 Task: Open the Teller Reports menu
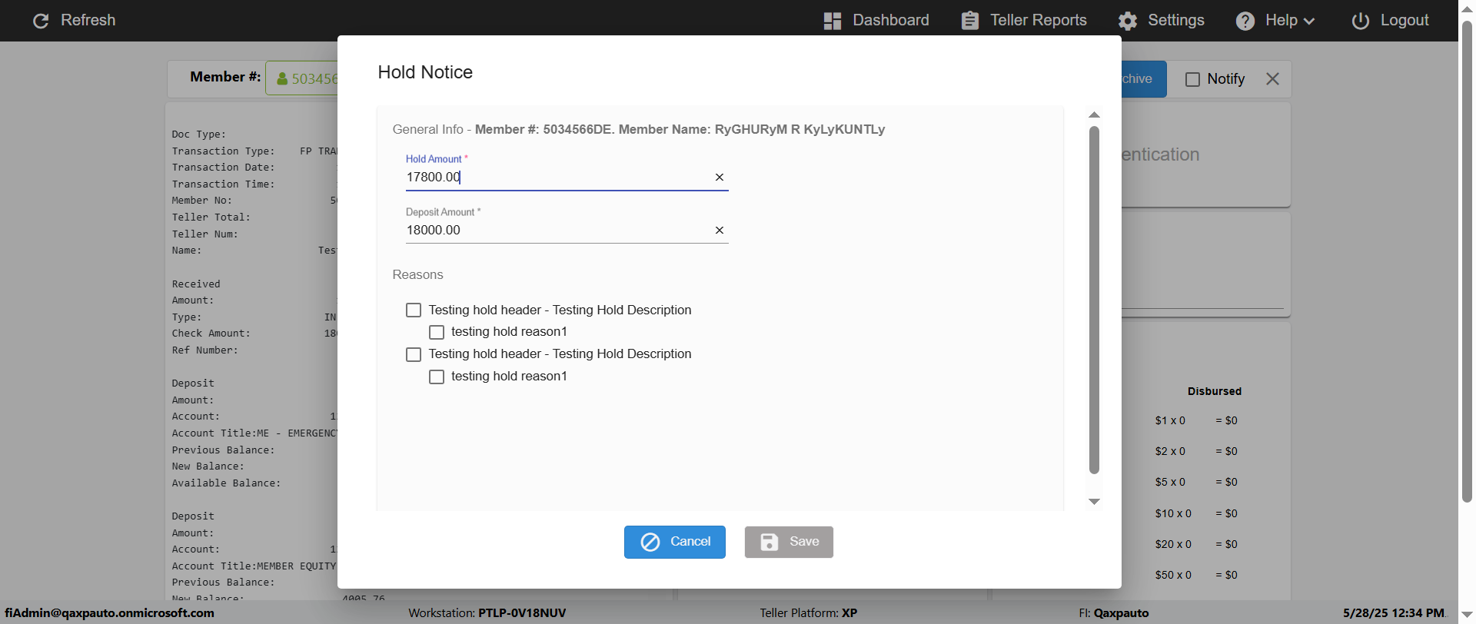1038,21
